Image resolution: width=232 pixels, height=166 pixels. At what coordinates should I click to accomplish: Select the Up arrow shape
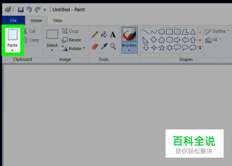tap(193, 40)
